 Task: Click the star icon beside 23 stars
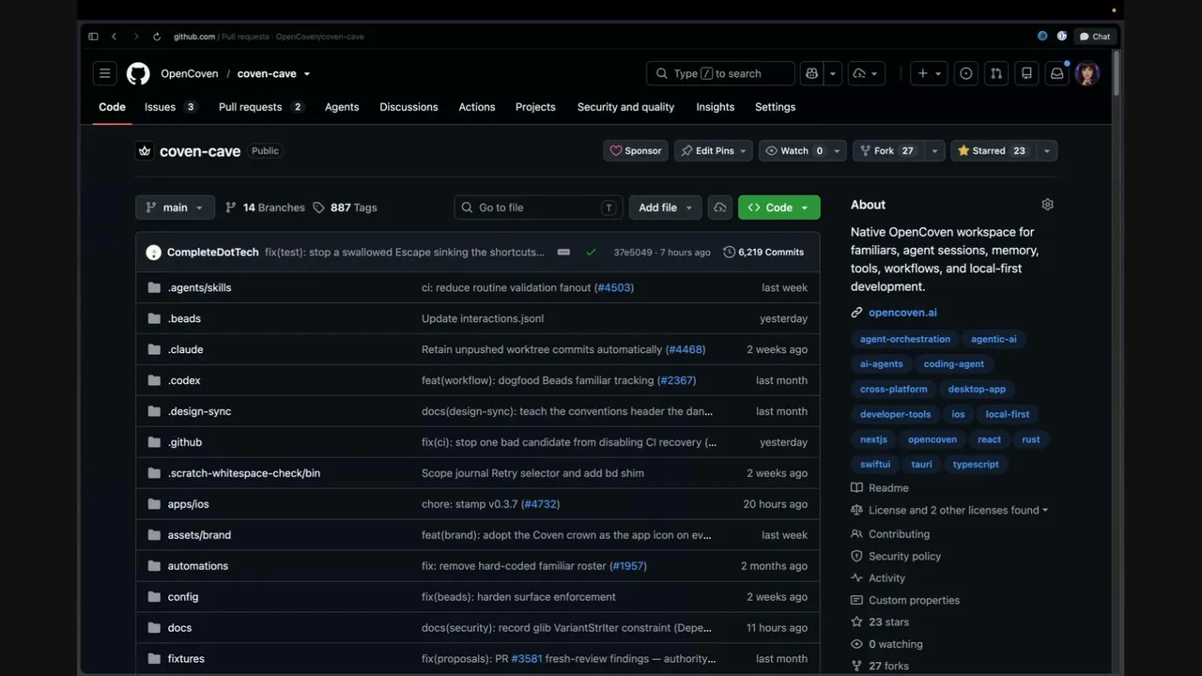coord(856,622)
